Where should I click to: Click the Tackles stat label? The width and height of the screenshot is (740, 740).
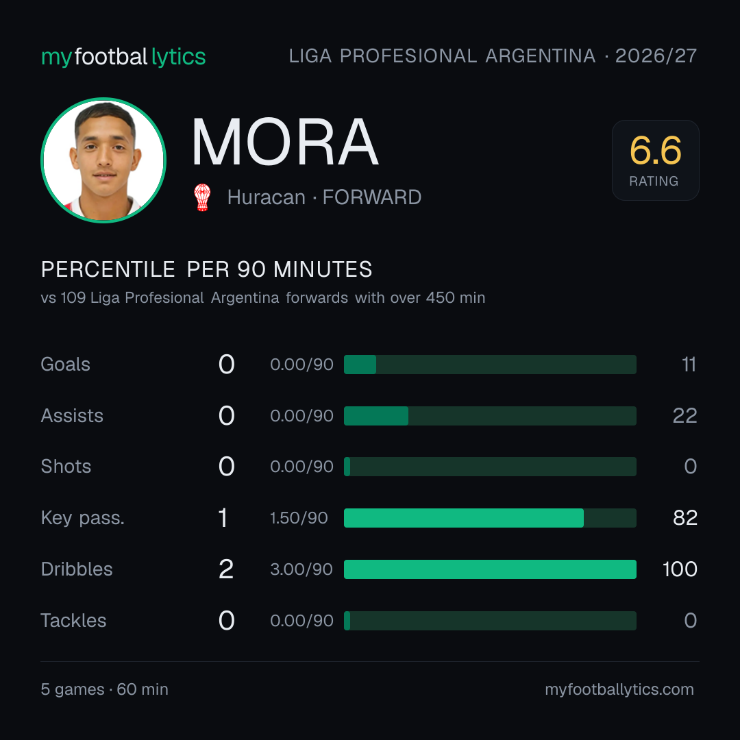(73, 621)
